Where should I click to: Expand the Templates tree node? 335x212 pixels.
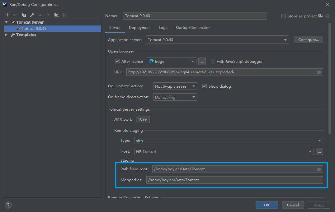(6, 35)
